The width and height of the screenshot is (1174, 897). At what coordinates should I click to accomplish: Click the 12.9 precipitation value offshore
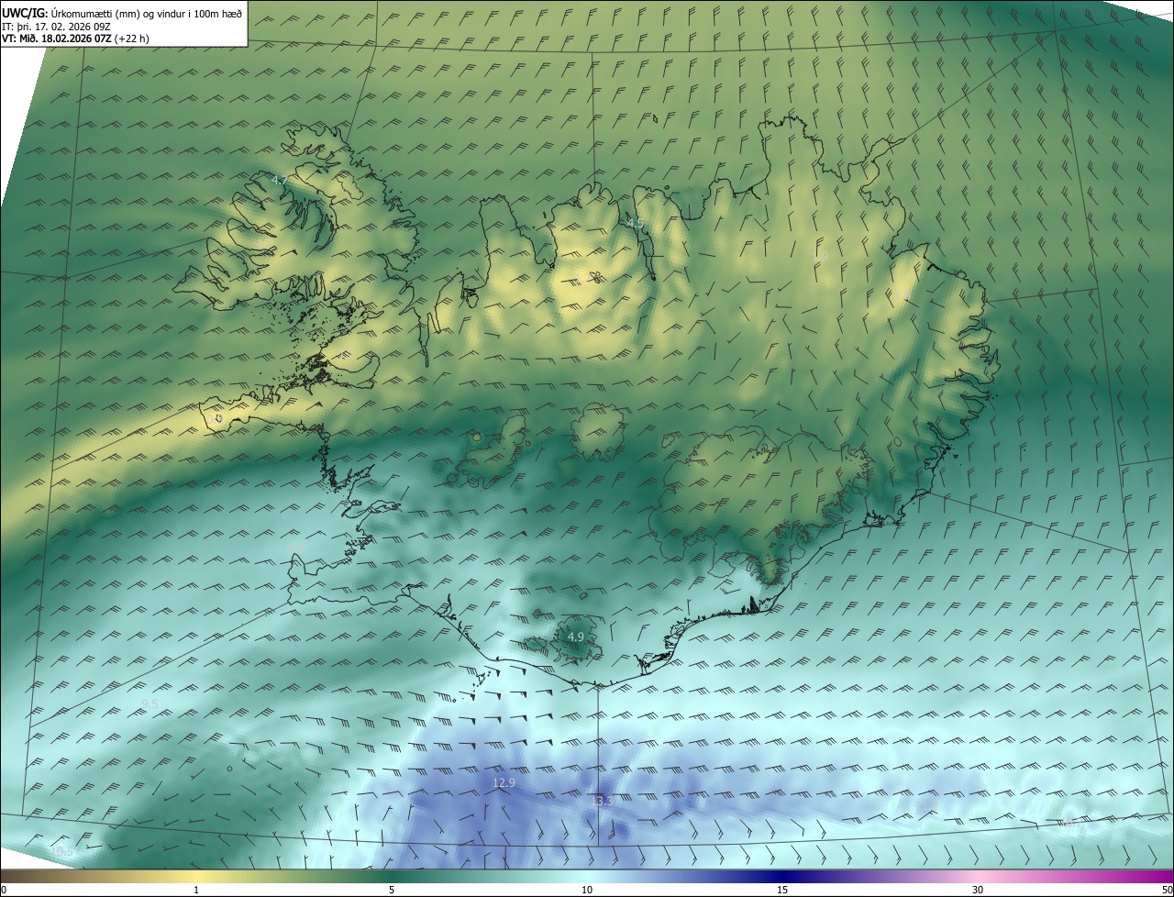(x=504, y=782)
